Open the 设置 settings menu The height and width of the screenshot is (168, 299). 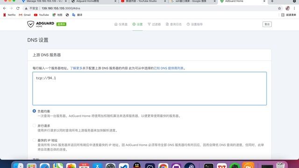point(137,24)
